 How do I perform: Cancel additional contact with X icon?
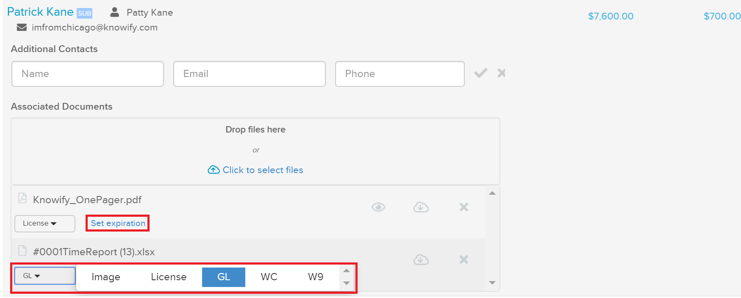coord(502,73)
